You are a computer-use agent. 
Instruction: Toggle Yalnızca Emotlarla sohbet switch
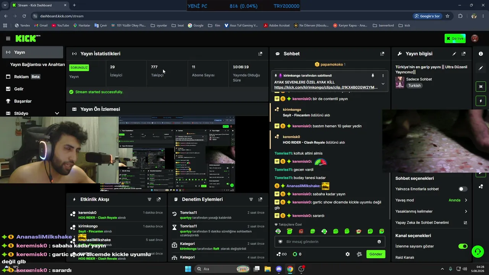(x=463, y=189)
